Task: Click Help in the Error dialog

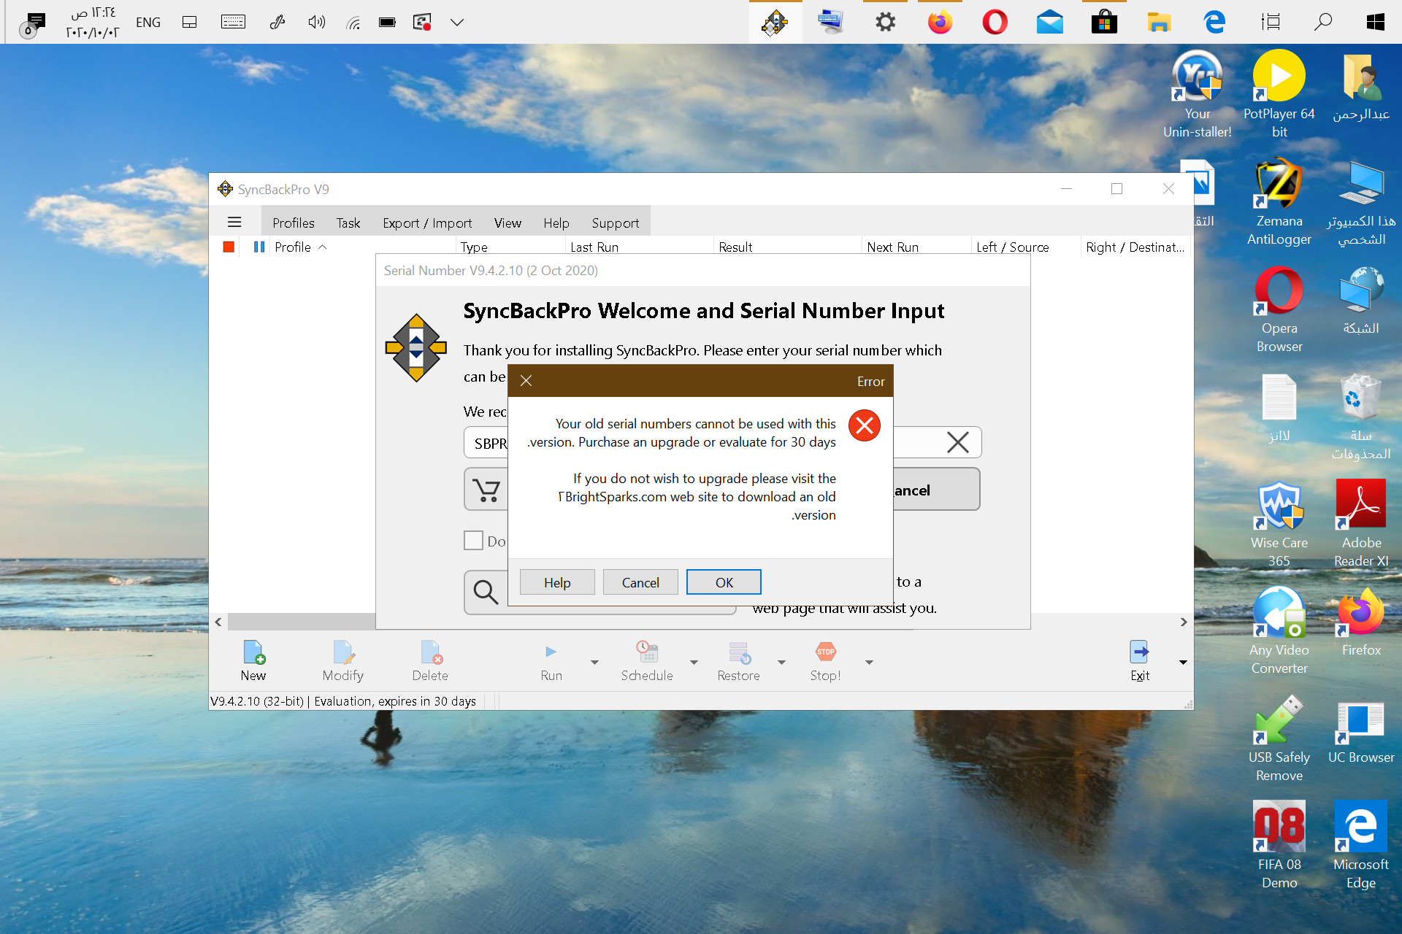Action: 557,582
